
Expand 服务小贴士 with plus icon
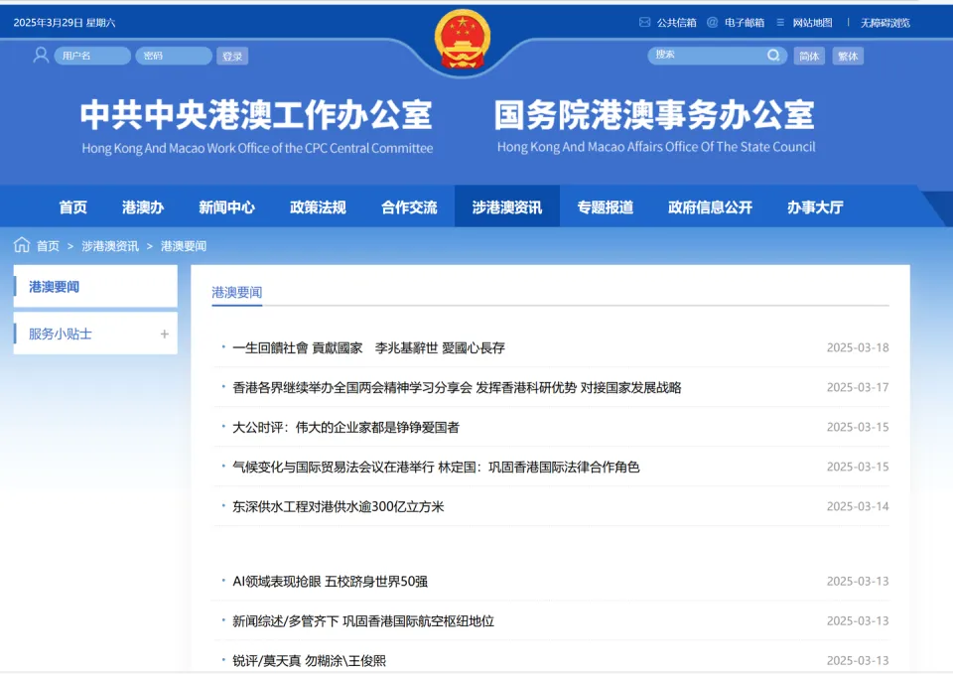(165, 335)
